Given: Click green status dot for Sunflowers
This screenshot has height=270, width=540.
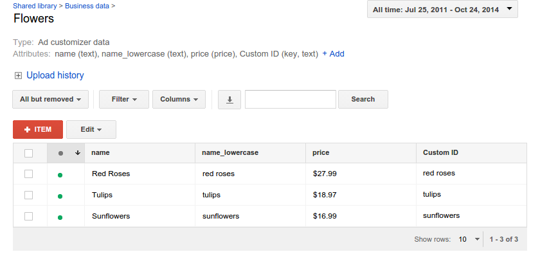Looking at the screenshot, I should point(60,217).
